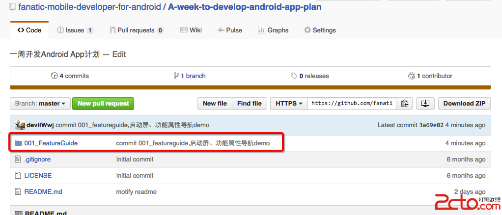Click 6 months ago on .gitignore row
This screenshot has width=502, height=215.
pyautogui.click(x=466, y=159)
